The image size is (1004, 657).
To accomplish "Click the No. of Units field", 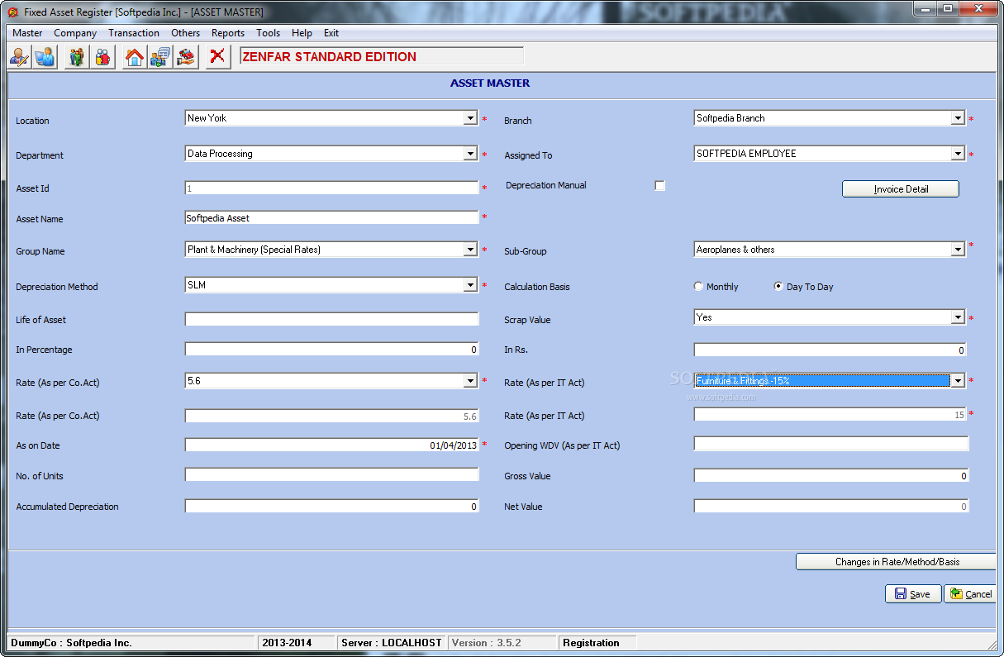I will coord(331,475).
